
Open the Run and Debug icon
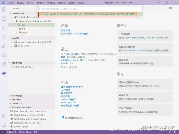click(4, 46)
